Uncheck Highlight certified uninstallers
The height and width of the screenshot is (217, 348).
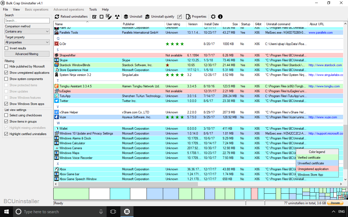(7, 134)
